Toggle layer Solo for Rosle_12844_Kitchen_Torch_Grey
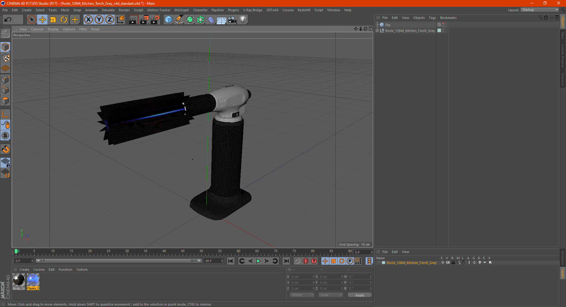Image resolution: width=566 pixels, height=307 pixels. coord(443,263)
